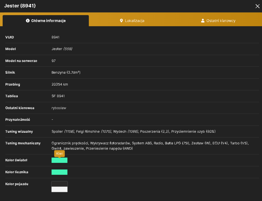Click the mileage value 20354 km
Screen dimensions: 262x201
pyautogui.click(x=60, y=84)
